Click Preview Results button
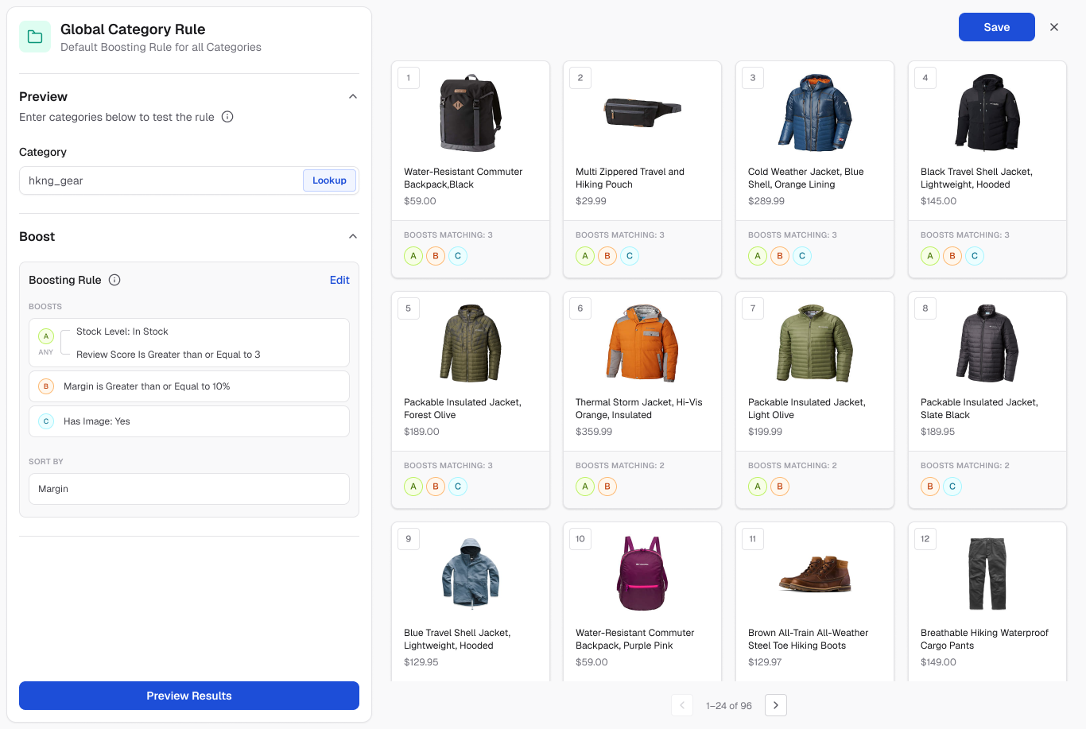The image size is (1086, 729). [189, 696]
